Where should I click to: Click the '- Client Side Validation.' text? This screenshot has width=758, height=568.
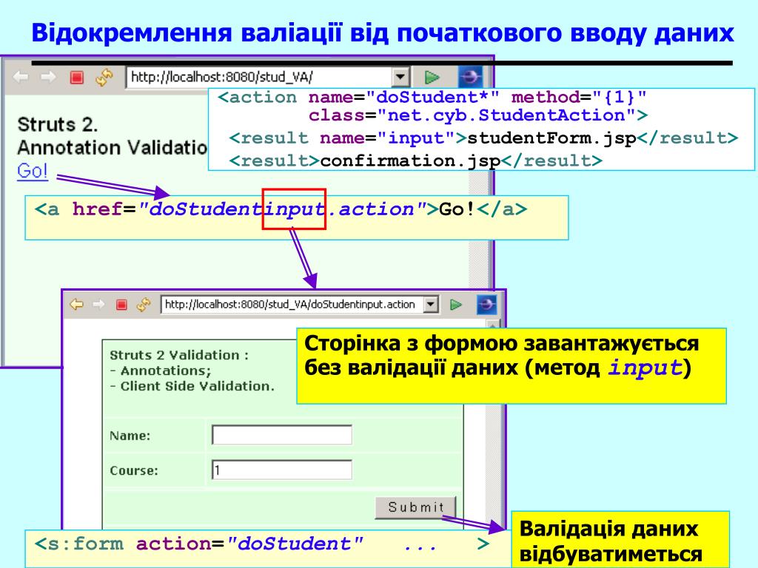tap(192, 386)
